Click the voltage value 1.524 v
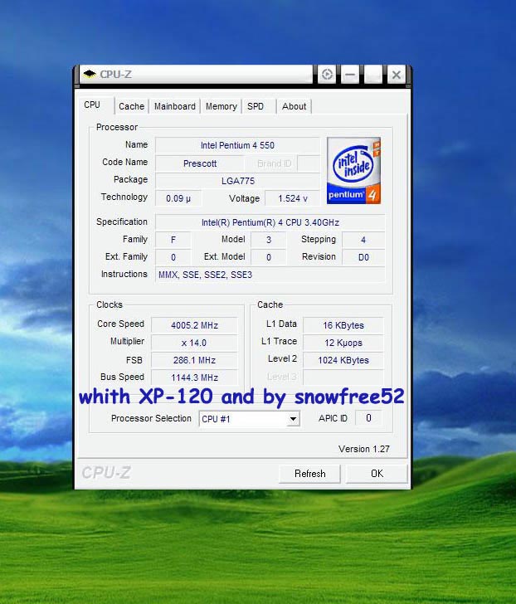 293,198
